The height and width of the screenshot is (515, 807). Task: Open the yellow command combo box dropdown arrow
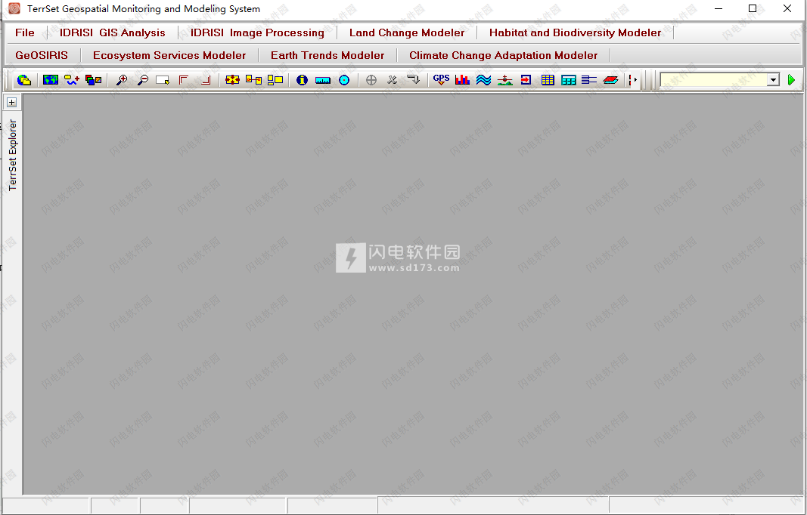coord(773,79)
